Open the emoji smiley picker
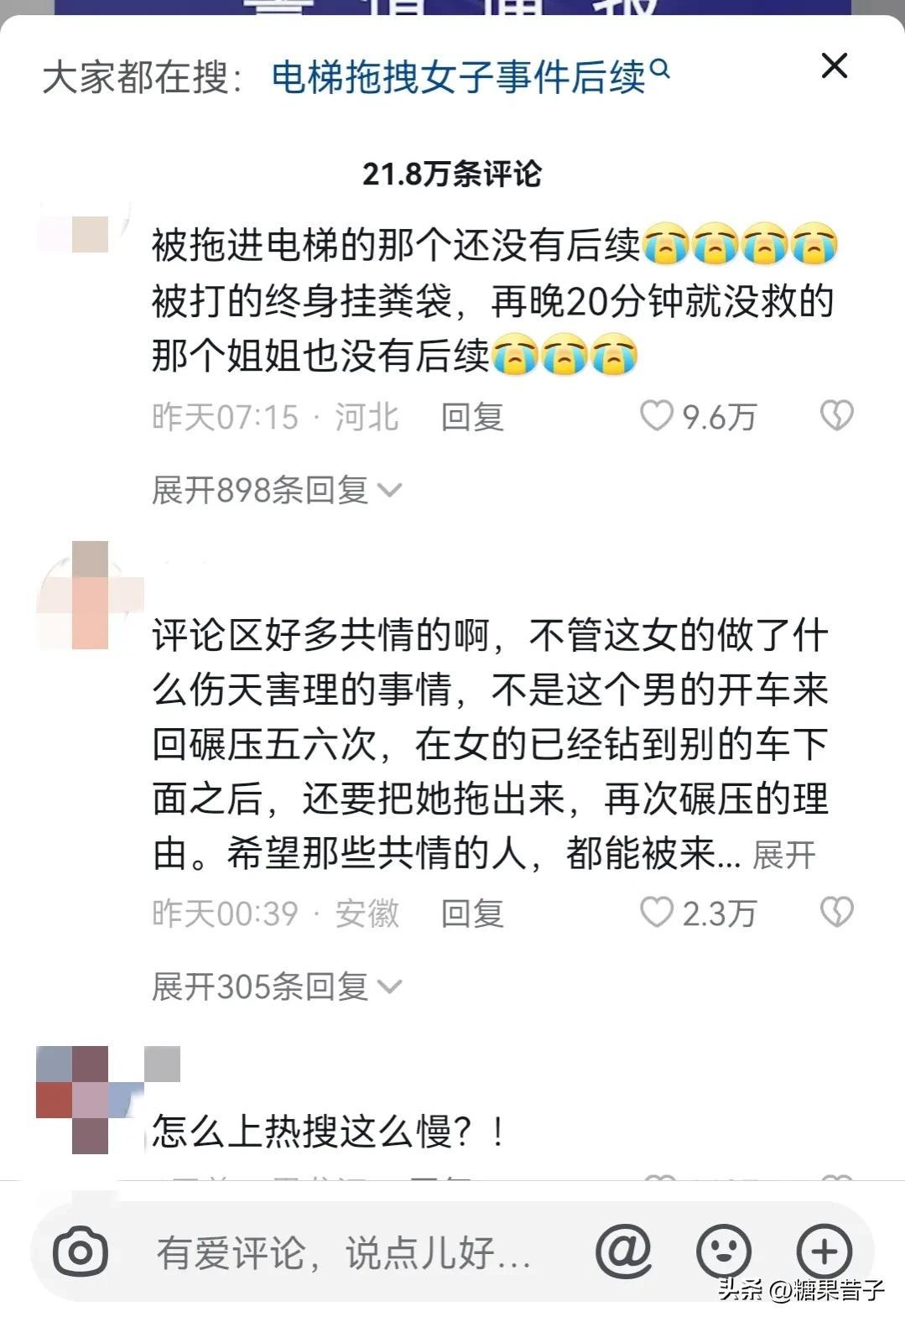Viewport: 905px width, 1322px height. click(x=723, y=1252)
